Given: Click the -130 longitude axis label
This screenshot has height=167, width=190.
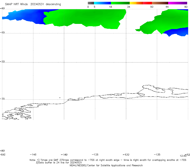Looking at the screenshot, I should click(126, 154).
